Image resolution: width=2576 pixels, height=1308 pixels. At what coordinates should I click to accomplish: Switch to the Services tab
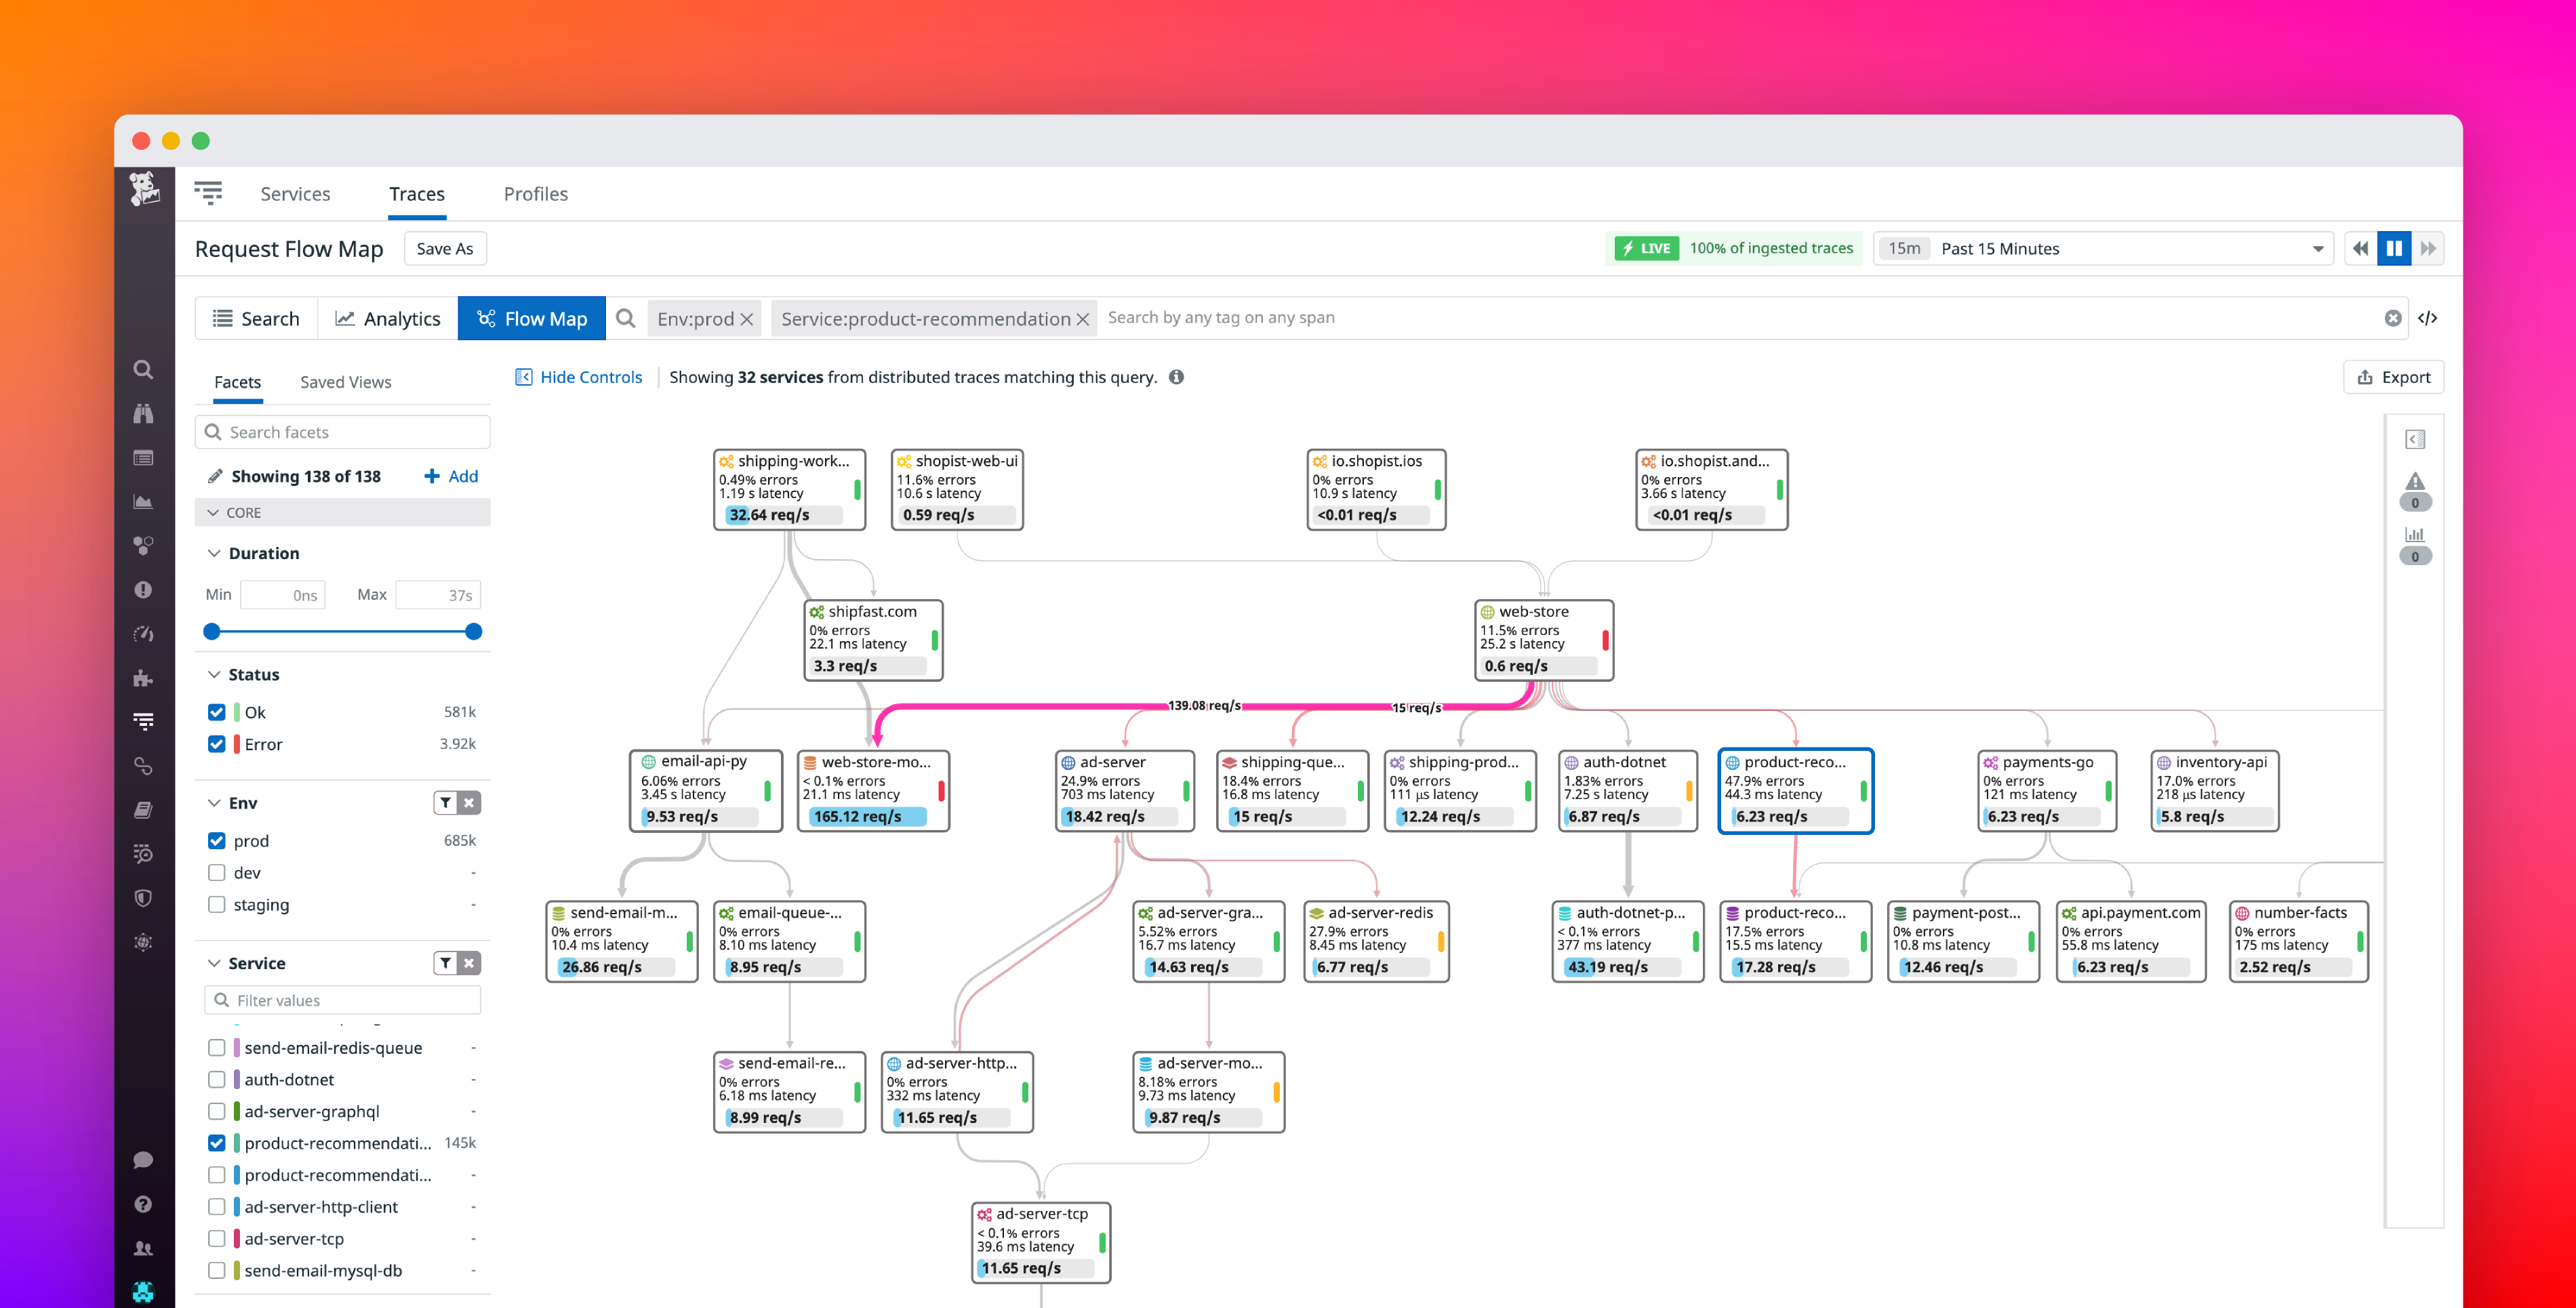click(294, 193)
